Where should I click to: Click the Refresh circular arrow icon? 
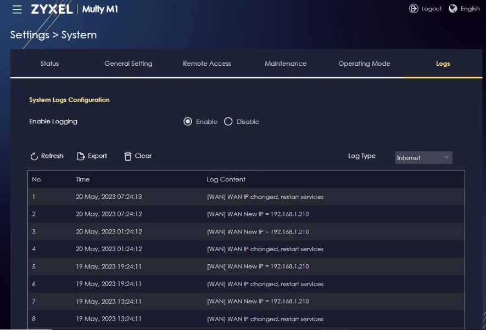[x=34, y=156]
